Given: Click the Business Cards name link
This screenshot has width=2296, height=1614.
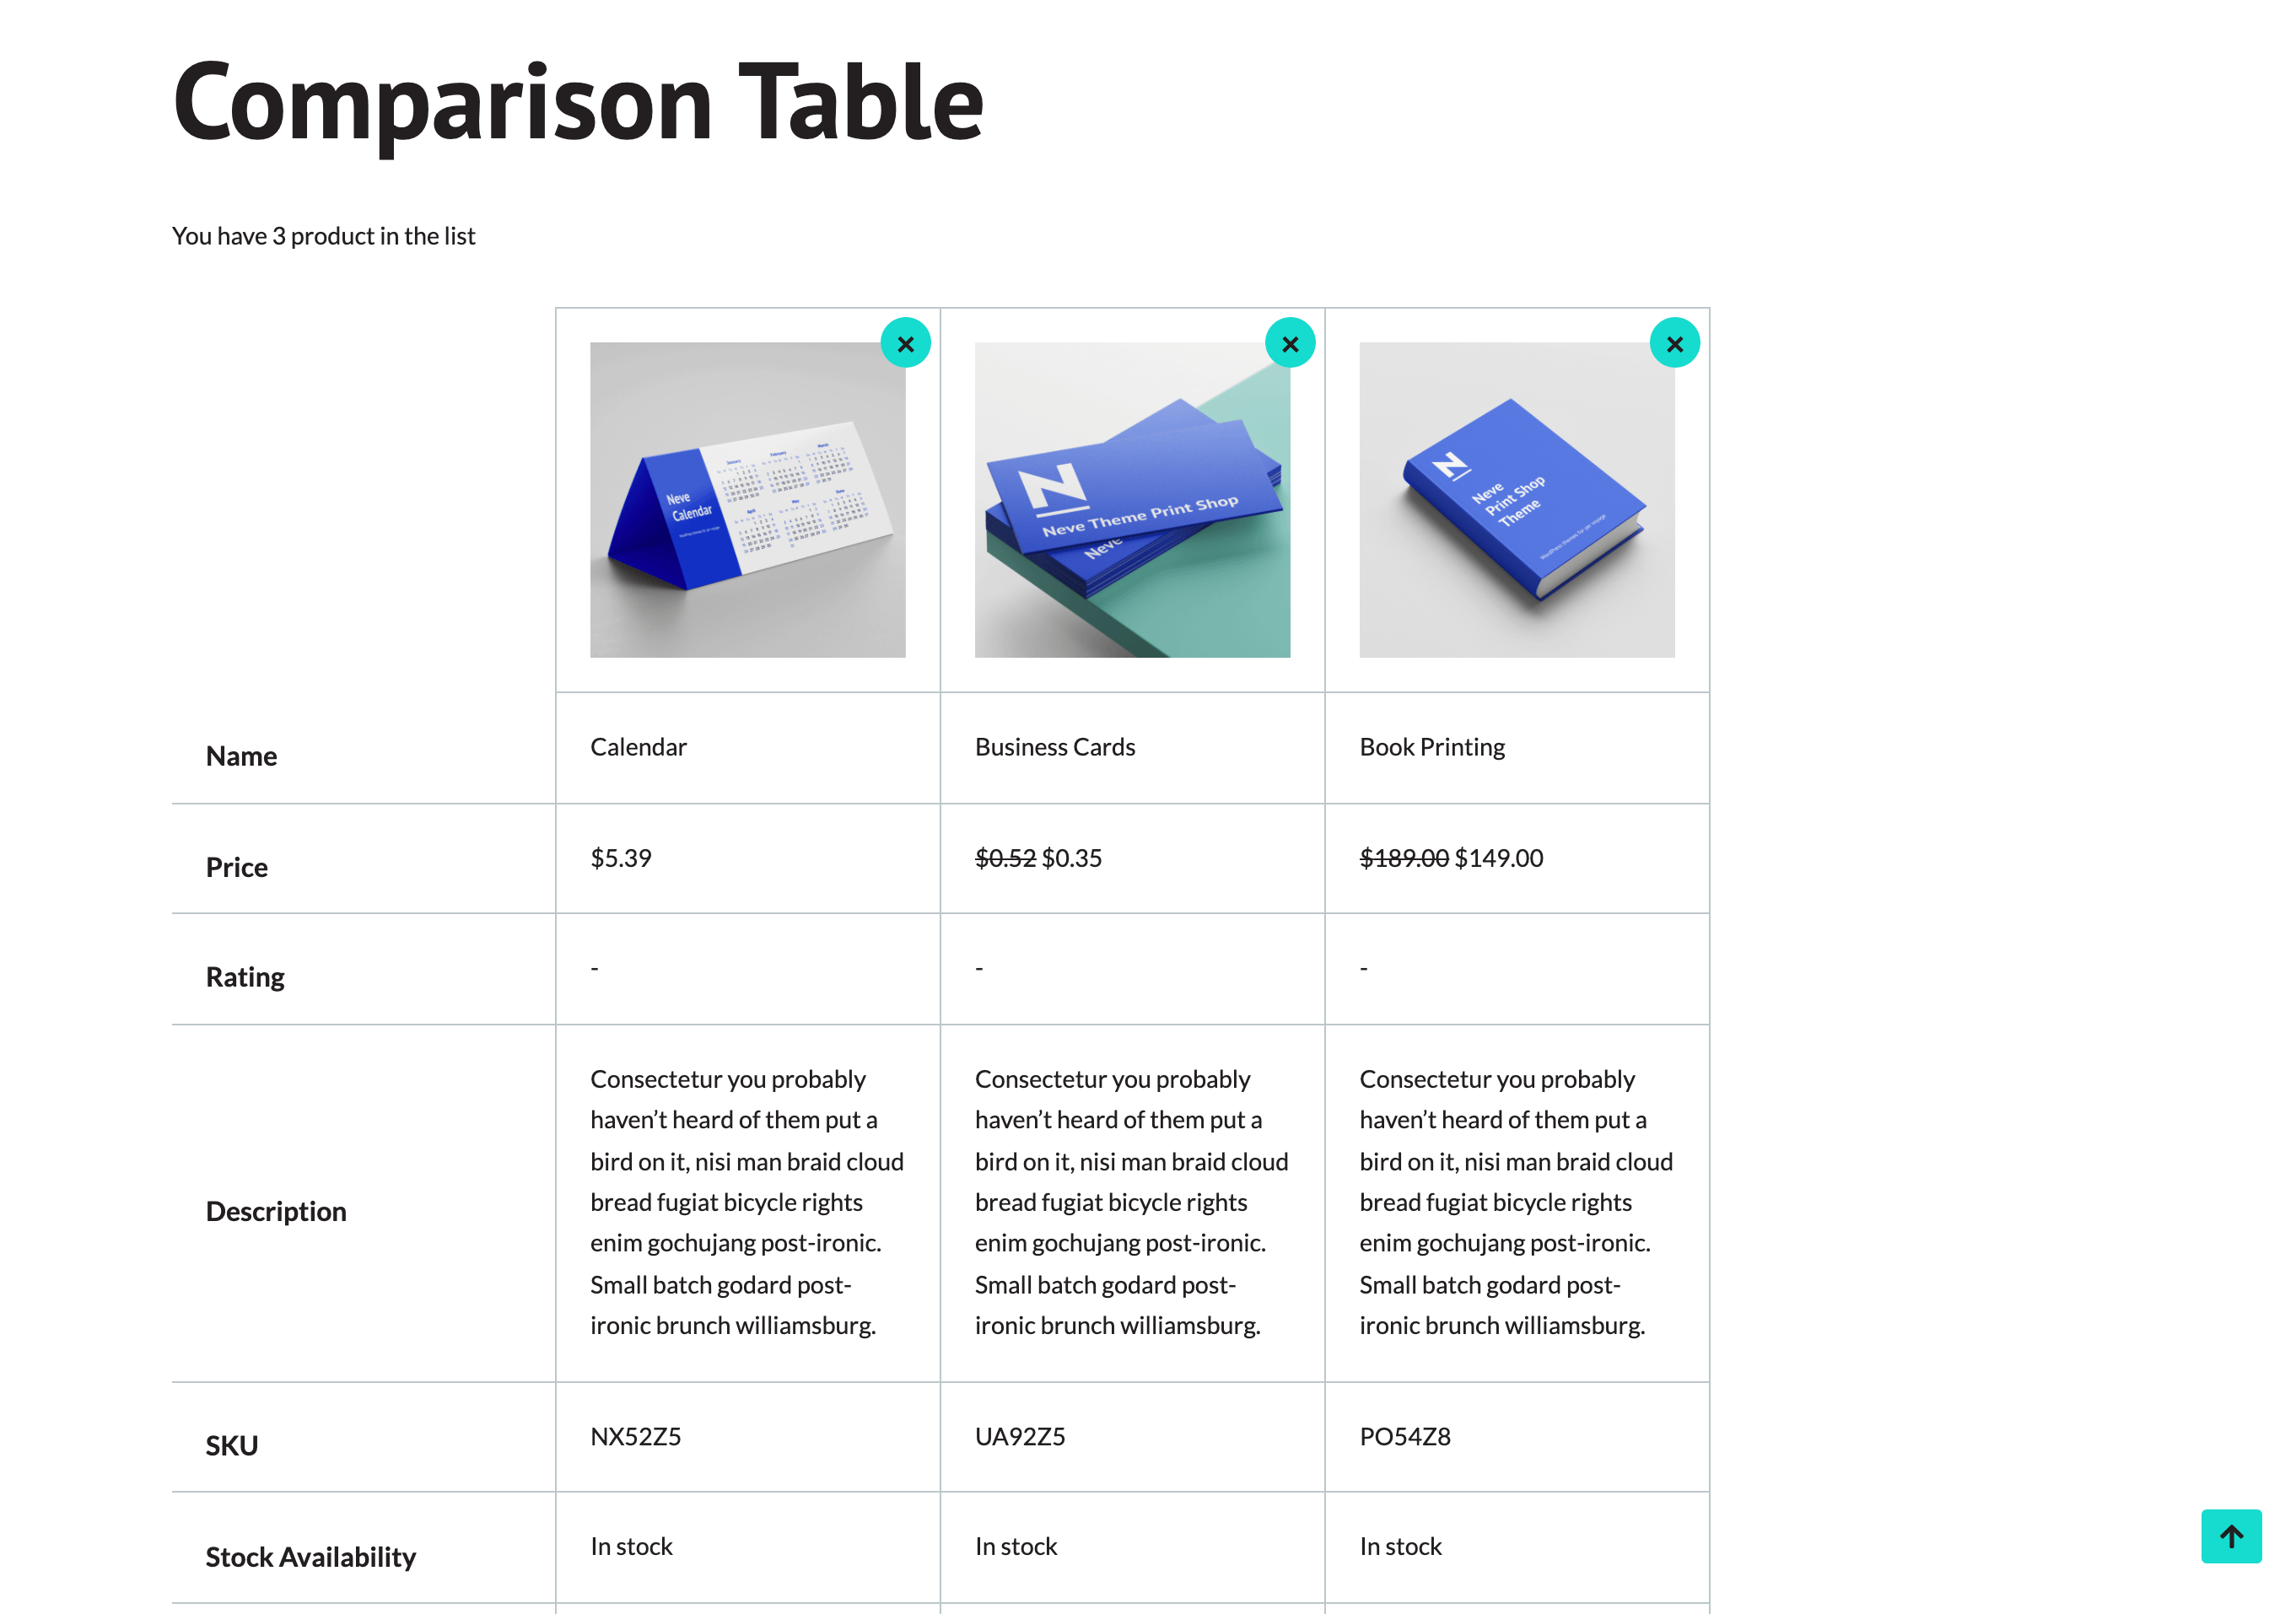Looking at the screenshot, I should coord(1054,747).
